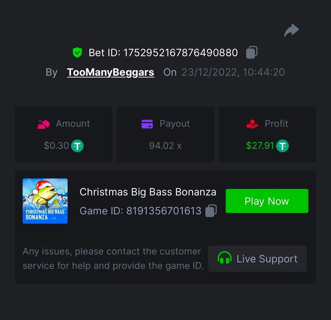
Task: Copy the Game ID to clipboard
Action: tap(211, 211)
